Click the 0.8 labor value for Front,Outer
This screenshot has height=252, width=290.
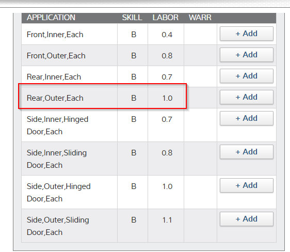point(167,56)
